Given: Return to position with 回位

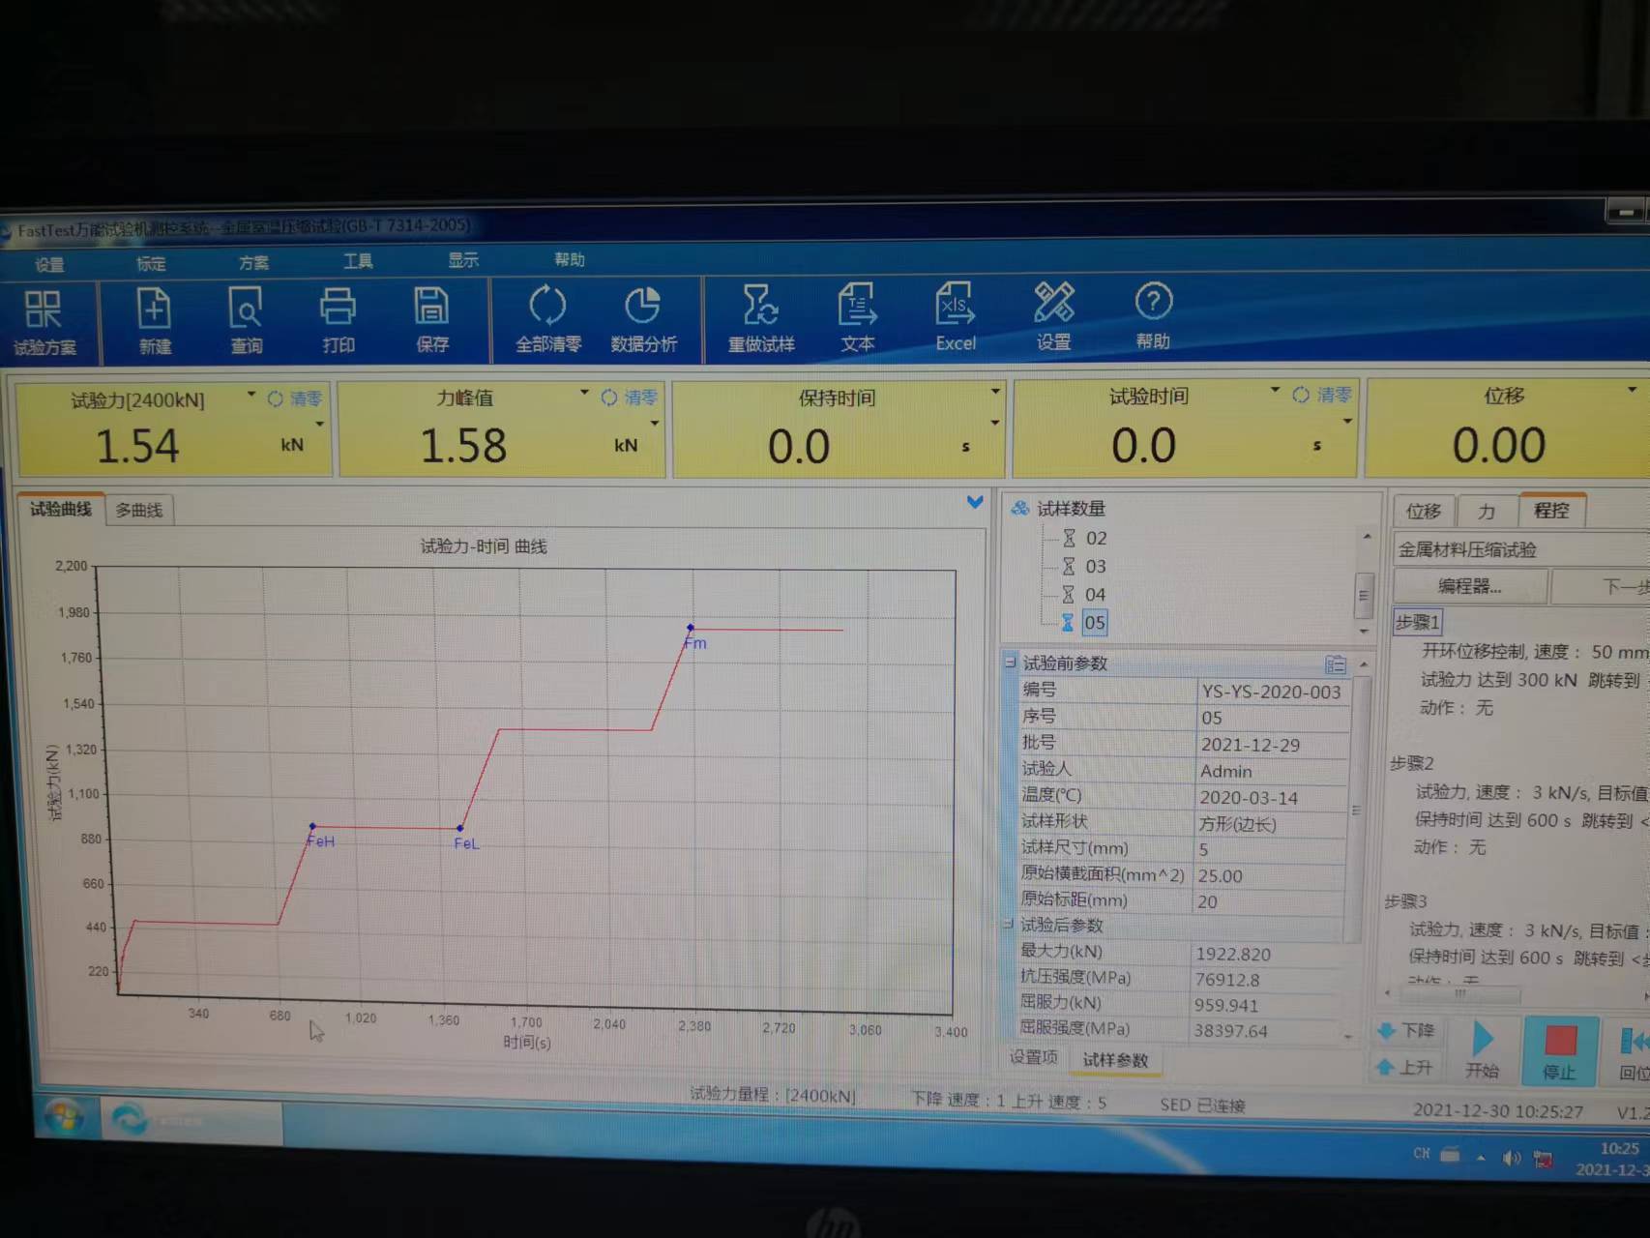Looking at the screenshot, I should point(1633,1052).
